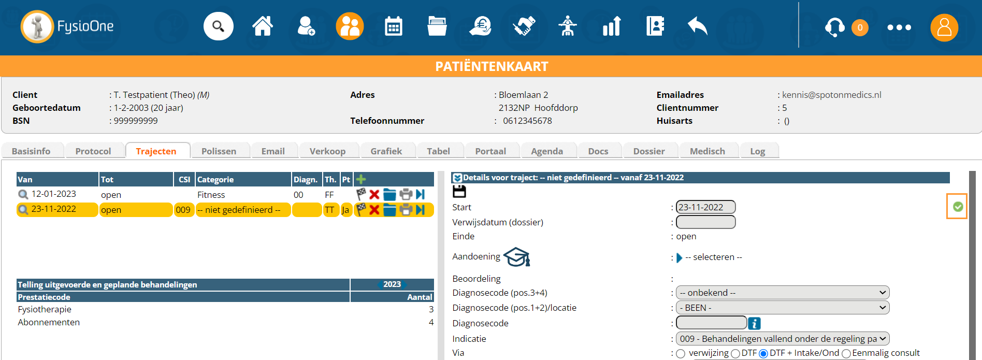Open the Polissen tab
982x360 pixels.
click(219, 151)
